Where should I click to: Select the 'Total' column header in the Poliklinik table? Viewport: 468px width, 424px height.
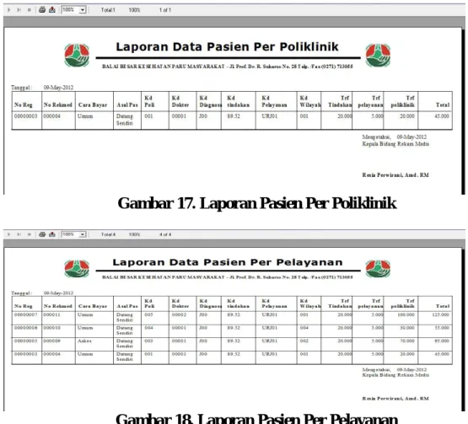[x=443, y=105]
